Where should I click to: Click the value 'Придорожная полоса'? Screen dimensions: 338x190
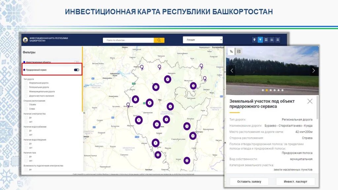[x=297, y=153]
